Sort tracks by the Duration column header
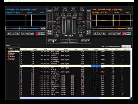138x104 pixels. (x=86, y=49)
